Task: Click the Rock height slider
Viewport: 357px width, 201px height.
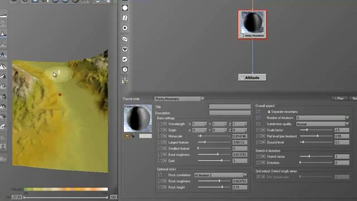Action: point(214,187)
